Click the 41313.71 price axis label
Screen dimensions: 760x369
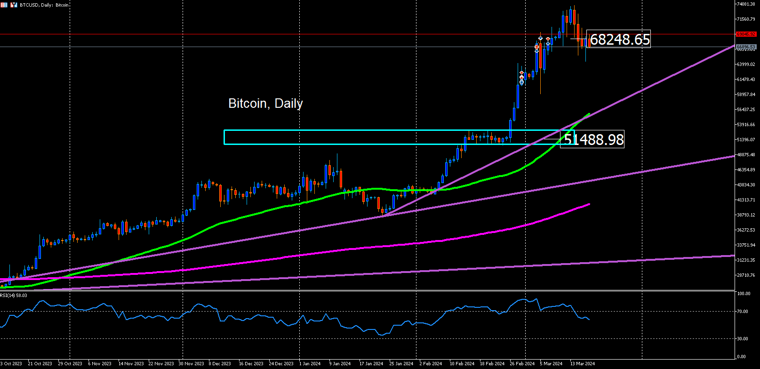pyautogui.click(x=746, y=200)
